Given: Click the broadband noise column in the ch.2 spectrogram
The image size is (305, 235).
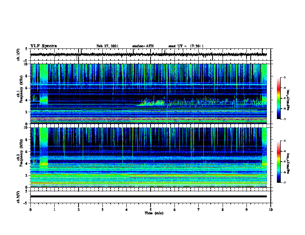Looking at the screenshot, I should pos(44,148).
